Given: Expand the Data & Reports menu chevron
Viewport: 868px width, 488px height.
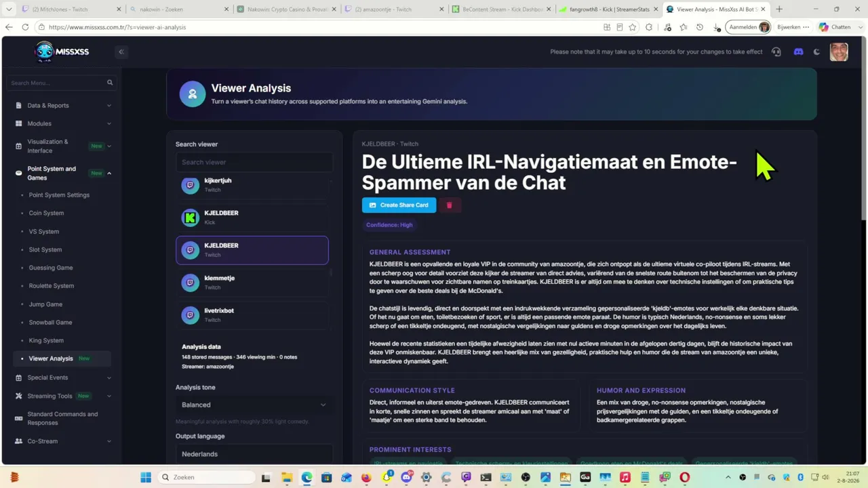Looking at the screenshot, I should [109, 106].
